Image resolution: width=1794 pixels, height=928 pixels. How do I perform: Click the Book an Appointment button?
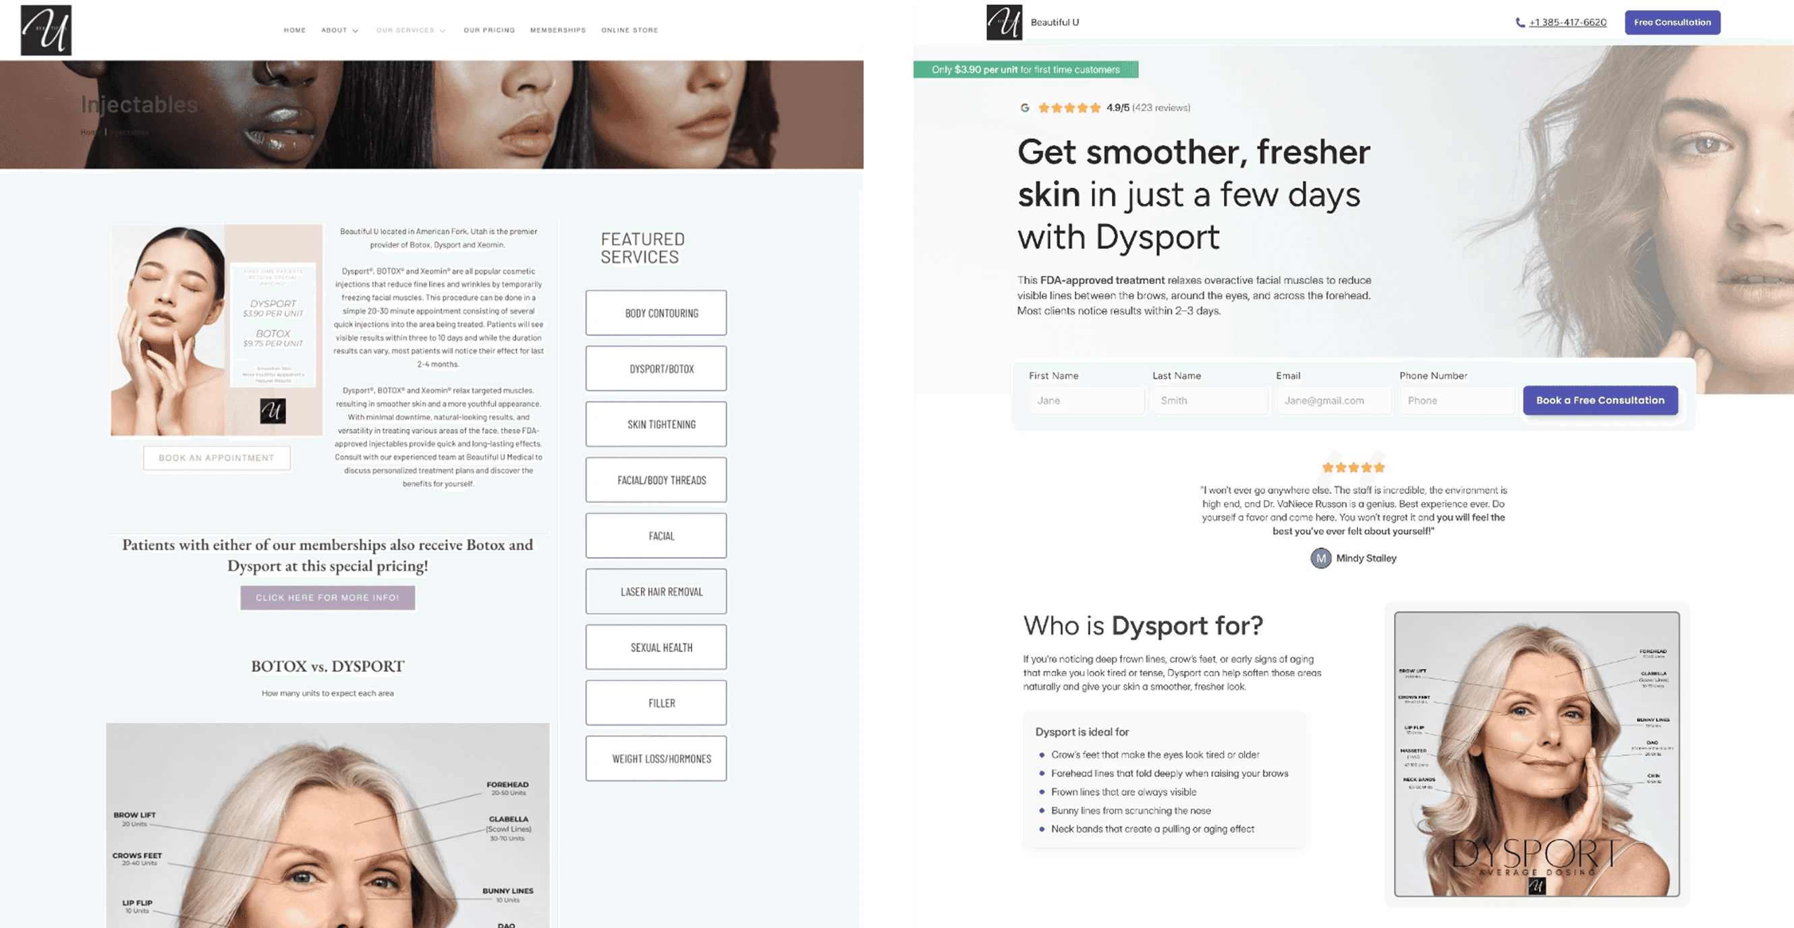(x=217, y=458)
